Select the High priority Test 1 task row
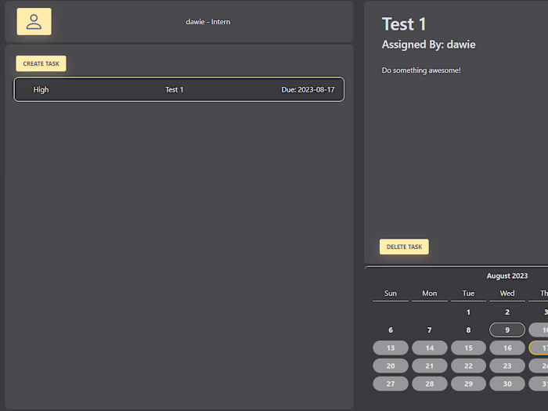548x411 pixels. click(x=179, y=89)
